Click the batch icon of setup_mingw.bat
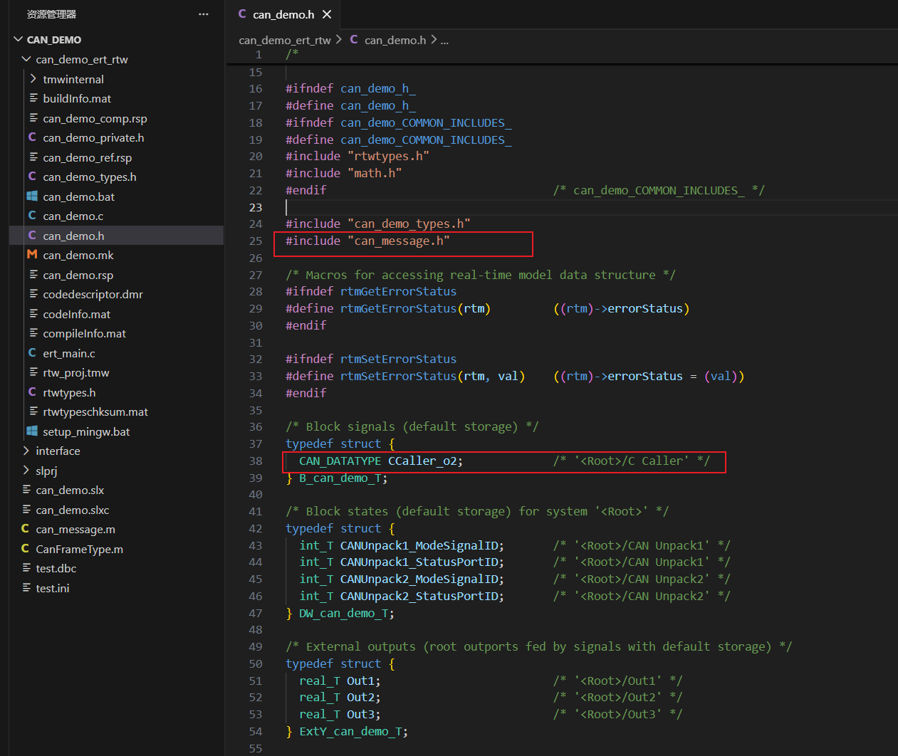 tap(32, 431)
